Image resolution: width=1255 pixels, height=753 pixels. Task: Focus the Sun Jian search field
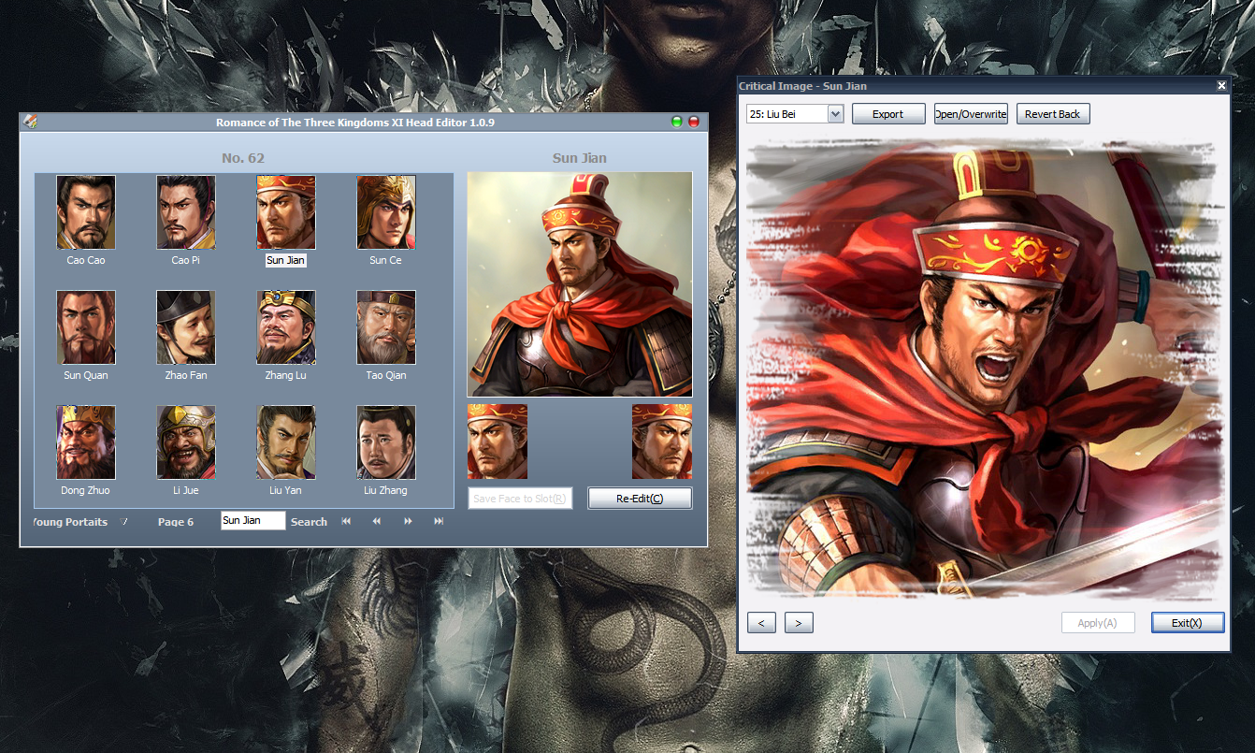tap(253, 521)
